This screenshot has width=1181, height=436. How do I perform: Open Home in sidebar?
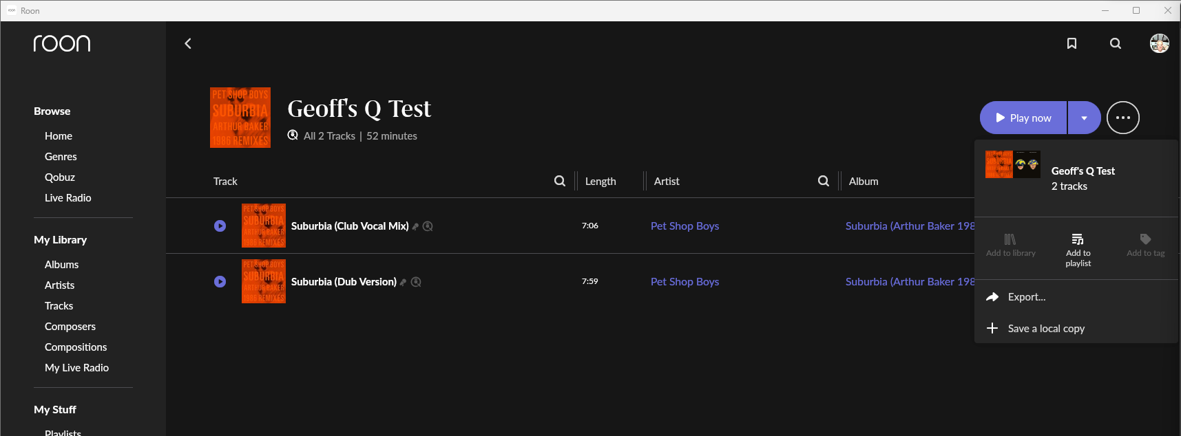59,135
